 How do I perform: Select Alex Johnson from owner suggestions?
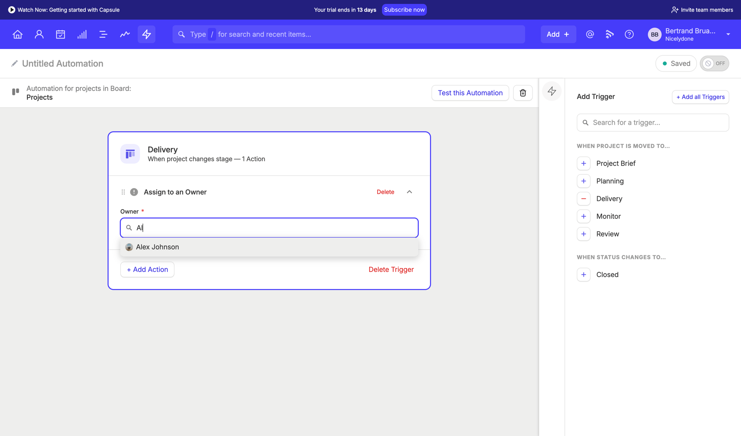coord(157,247)
